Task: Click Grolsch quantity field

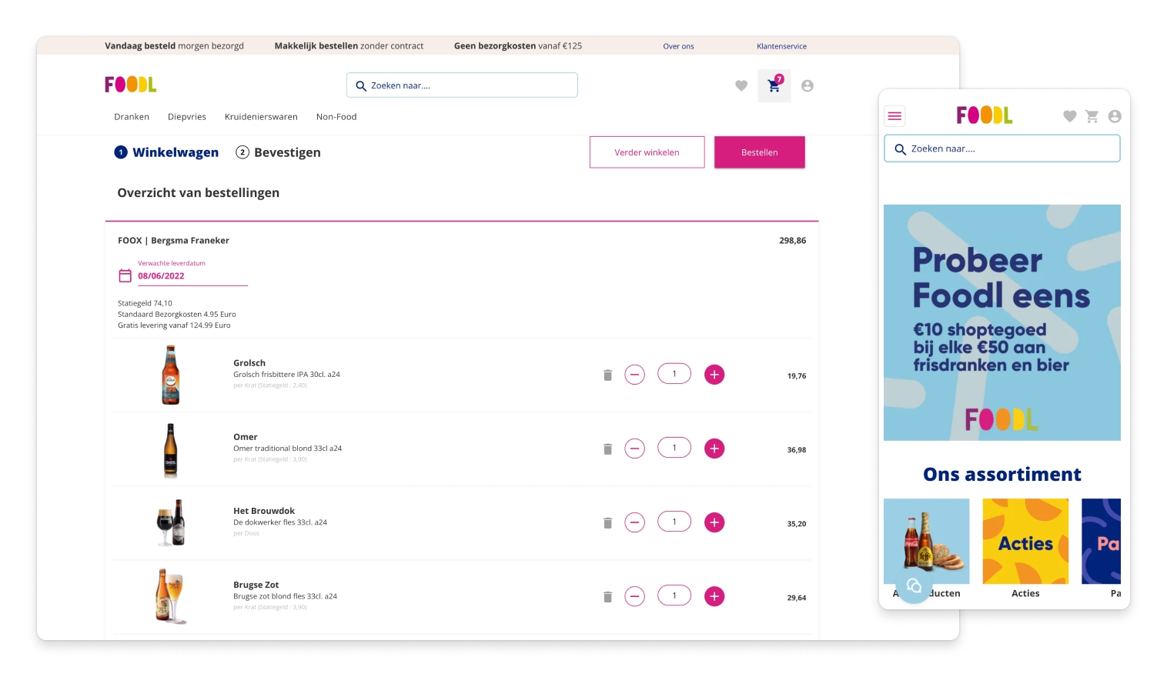Action: (674, 374)
